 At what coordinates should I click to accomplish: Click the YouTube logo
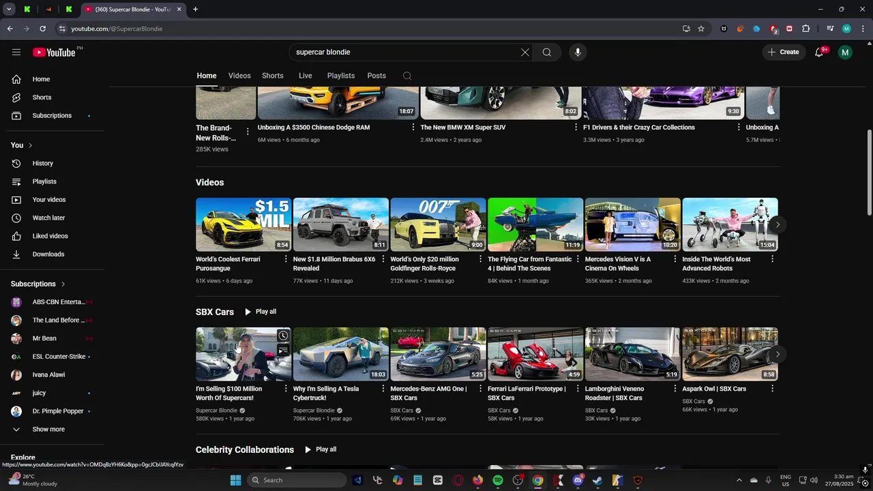click(x=54, y=53)
